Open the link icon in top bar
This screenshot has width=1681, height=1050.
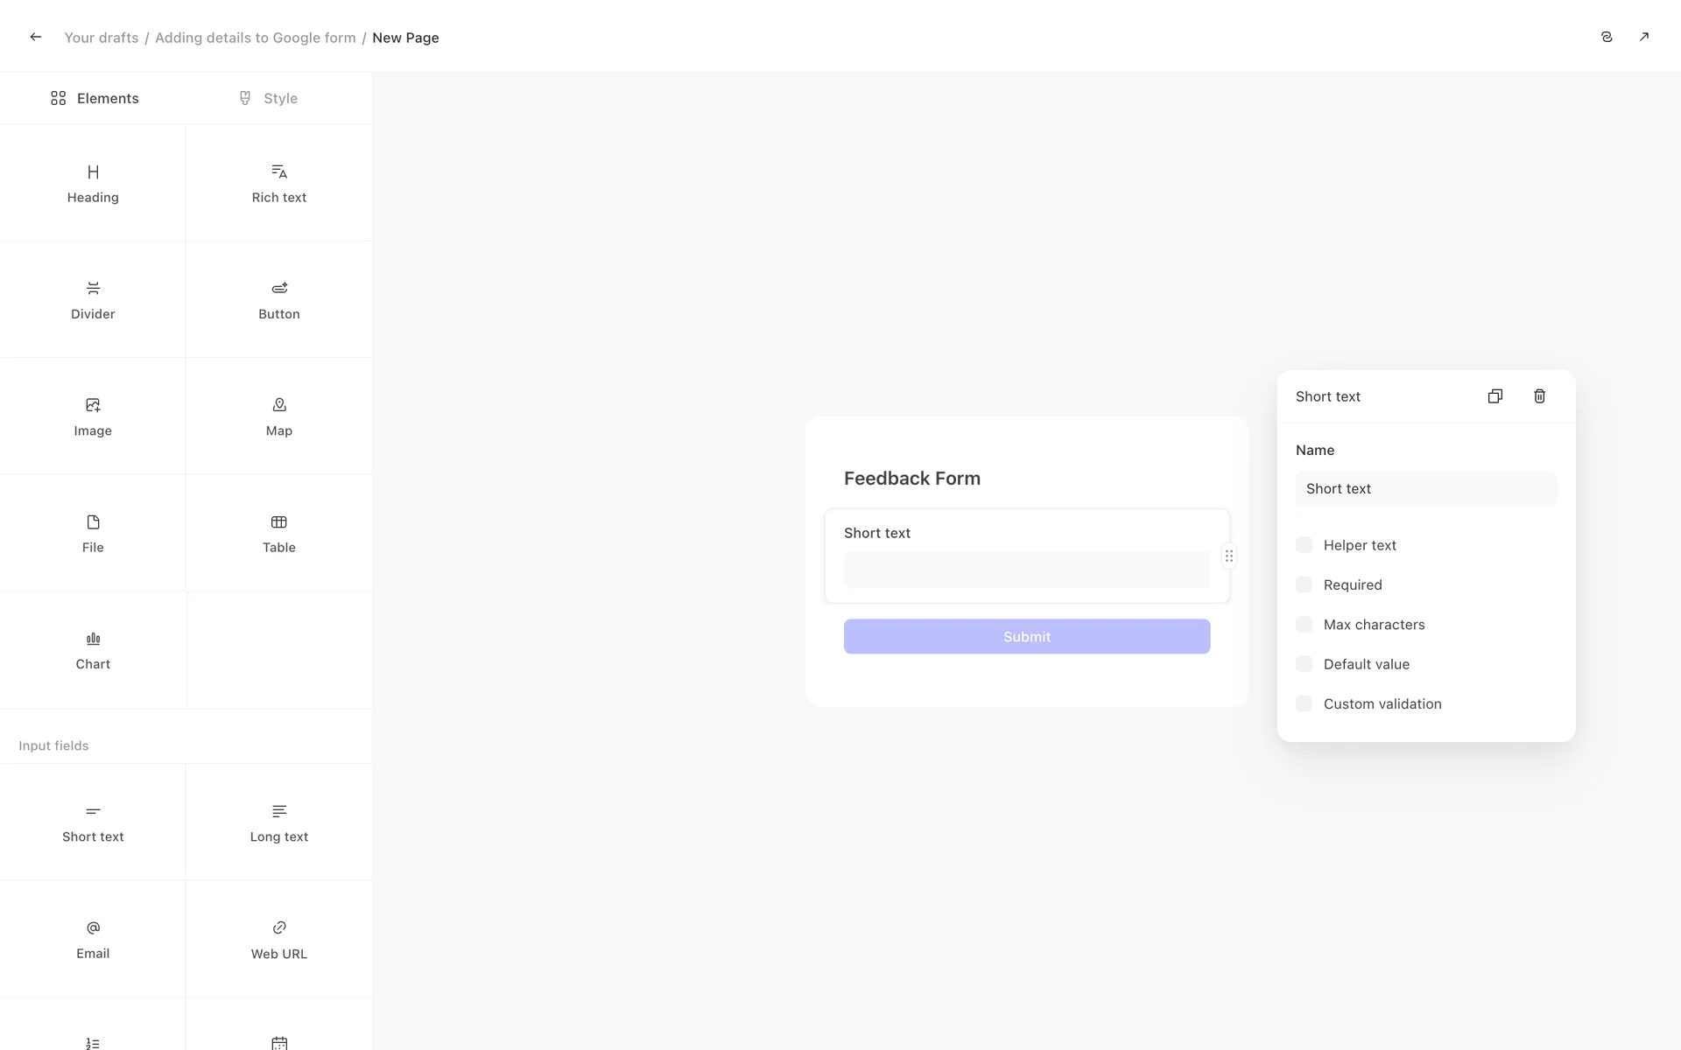pyautogui.click(x=1606, y=37)
